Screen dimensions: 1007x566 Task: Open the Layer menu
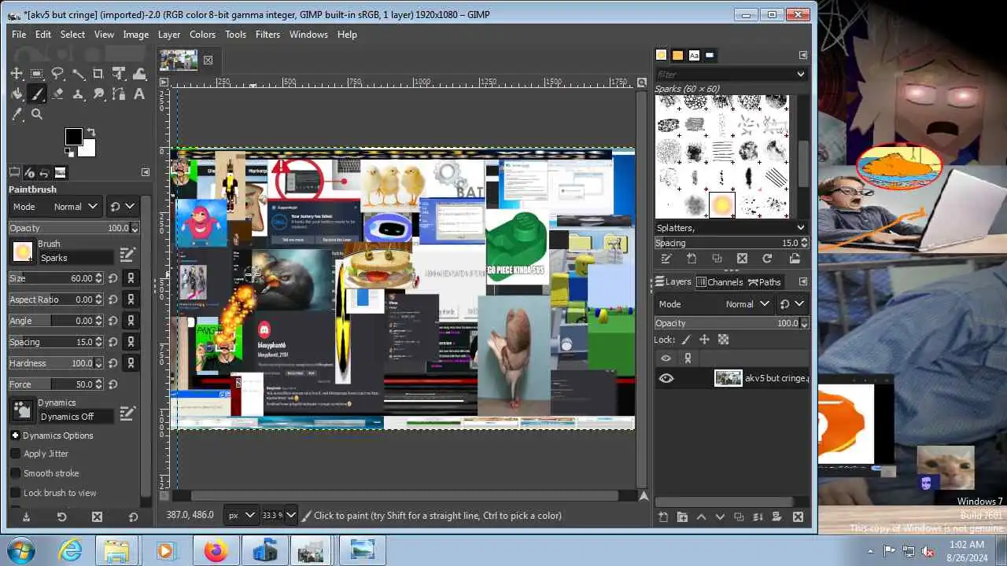[169, 35]
